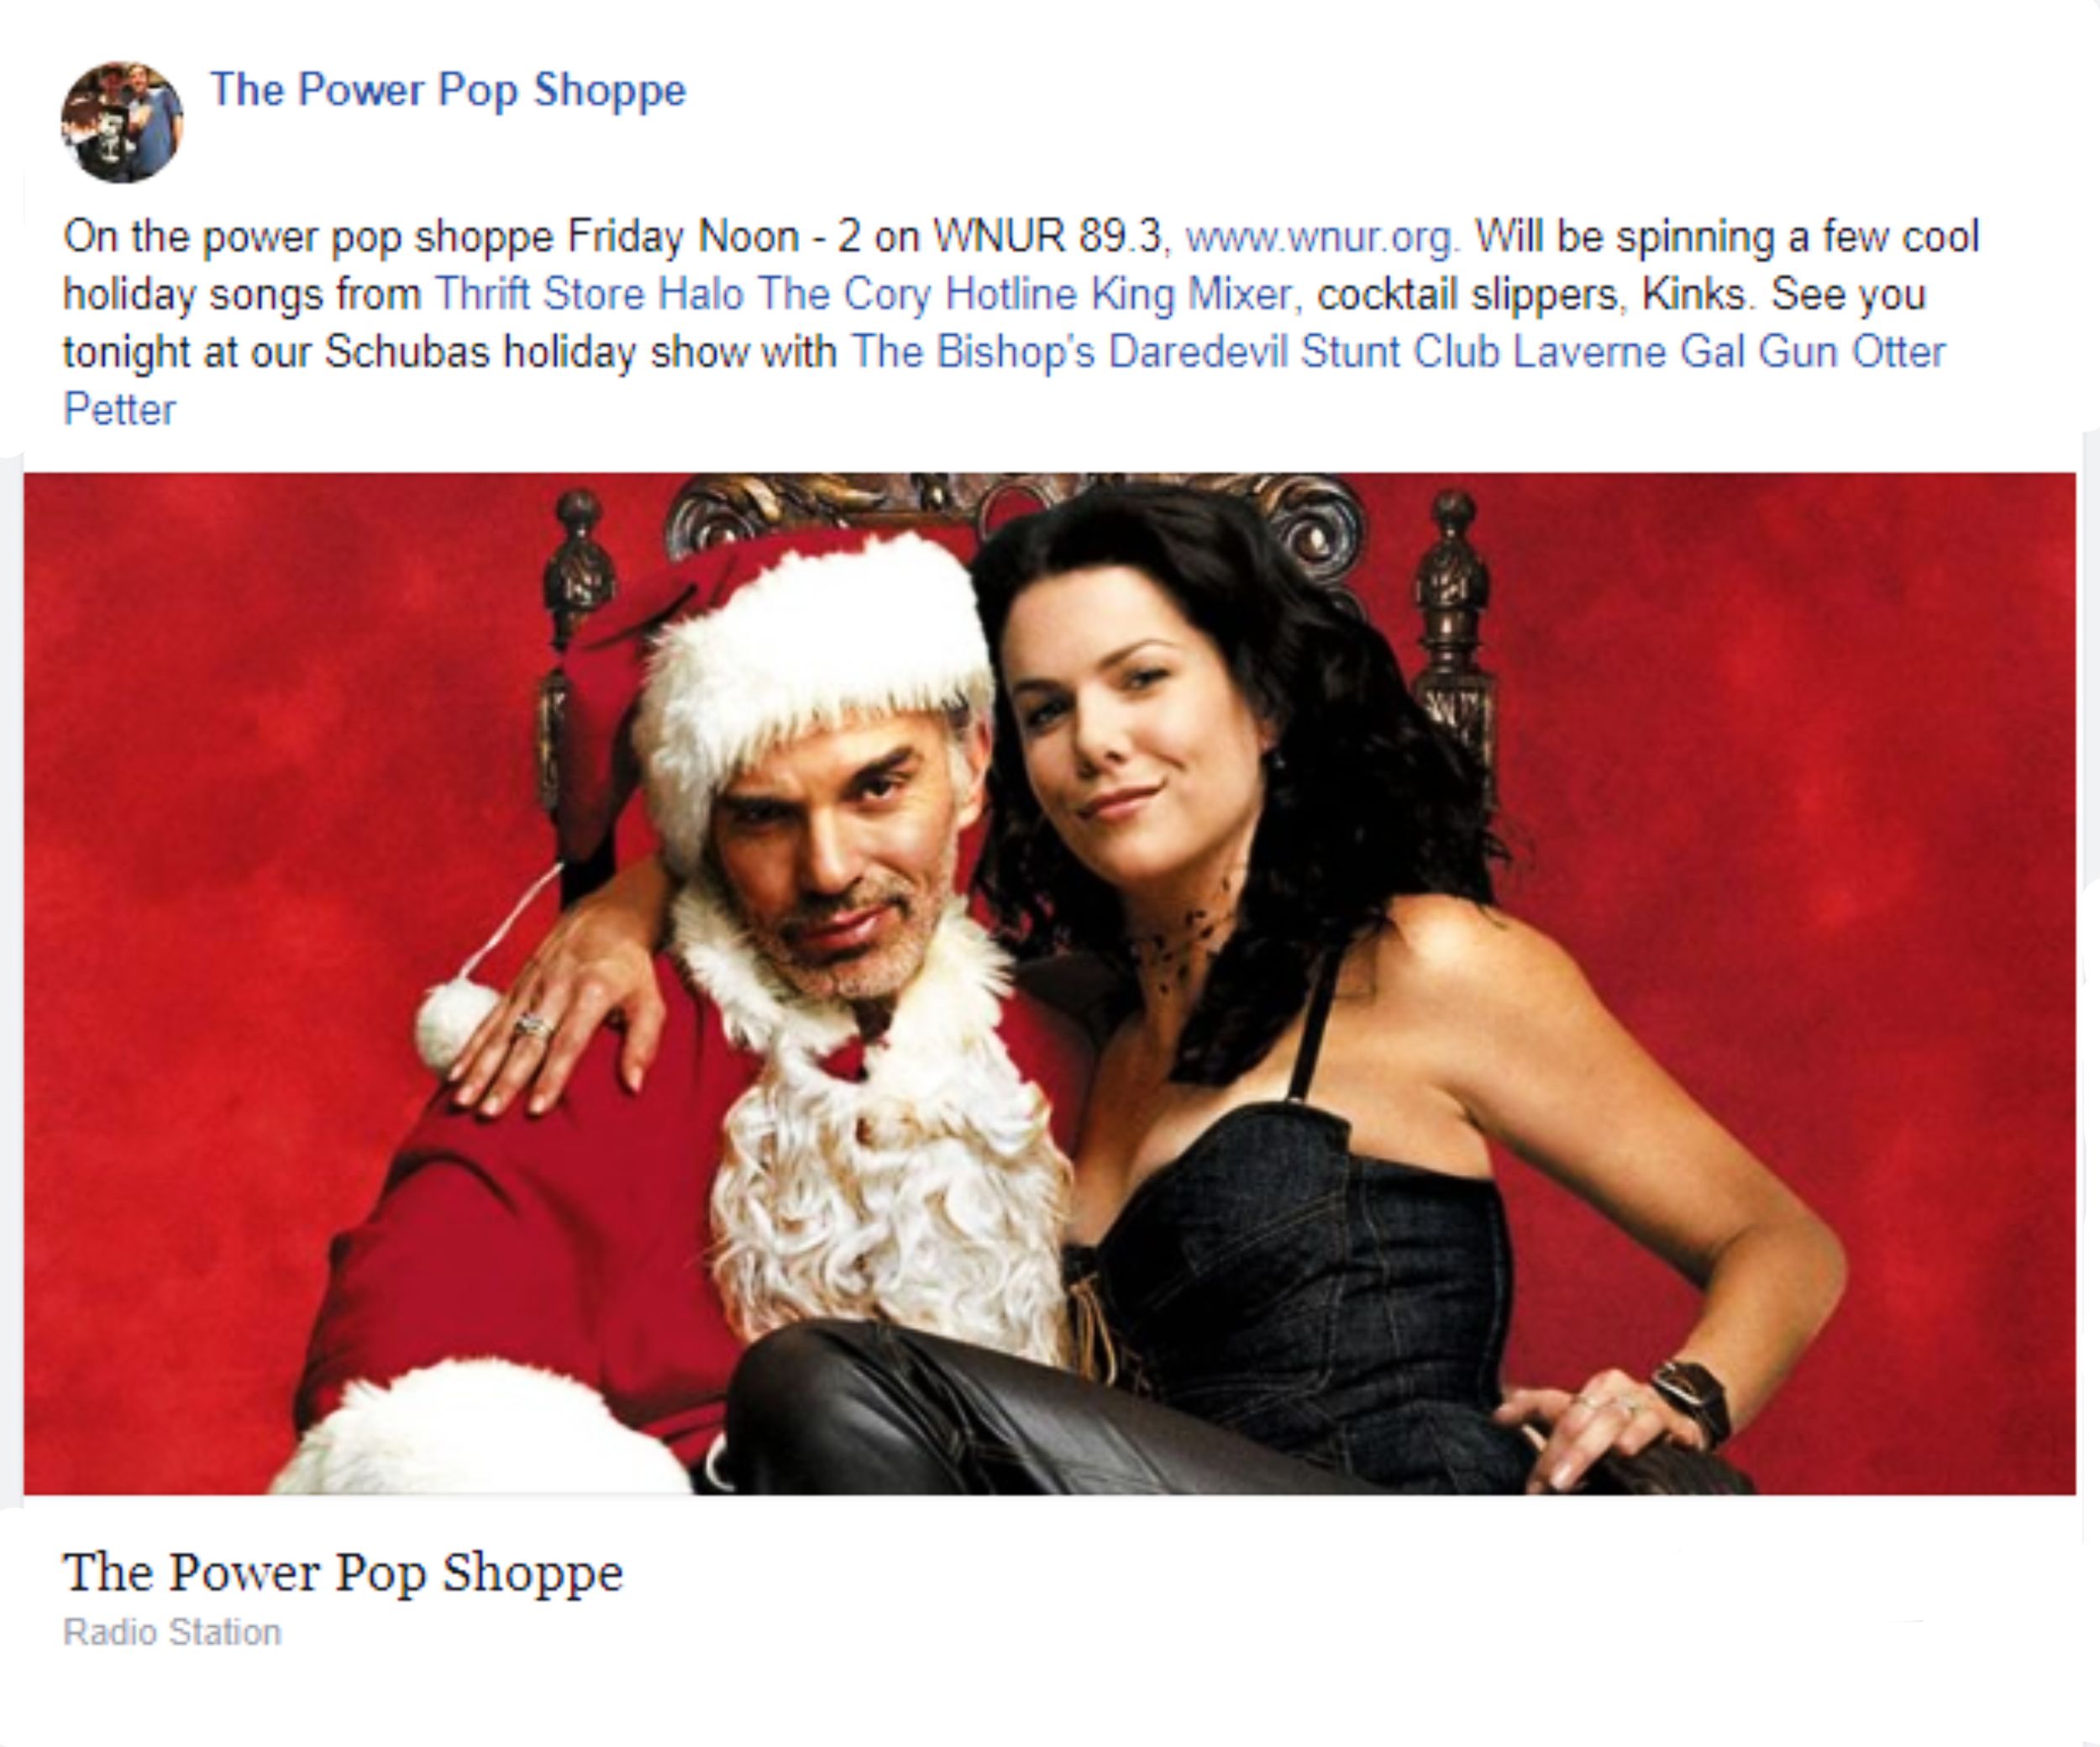Go to the King Mixer tagged page
Screen dimensions: 2100x1747
pyautogui.click(x=1191, y=294)
